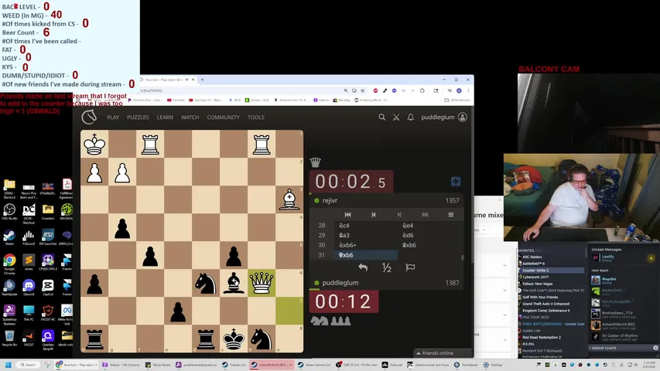The image size is (660, 371).
Task: Open the Extensions puzzle icon in Chrome
Action: point(422,90)
